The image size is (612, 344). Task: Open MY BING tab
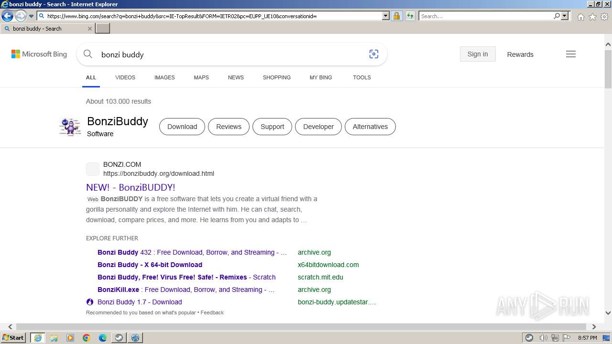[321, 77]
